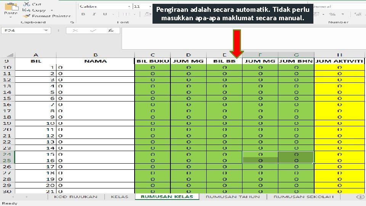The height and width of the screenshot is (206, 366).
Task: Select row 15 header
Action: [7, 98]
